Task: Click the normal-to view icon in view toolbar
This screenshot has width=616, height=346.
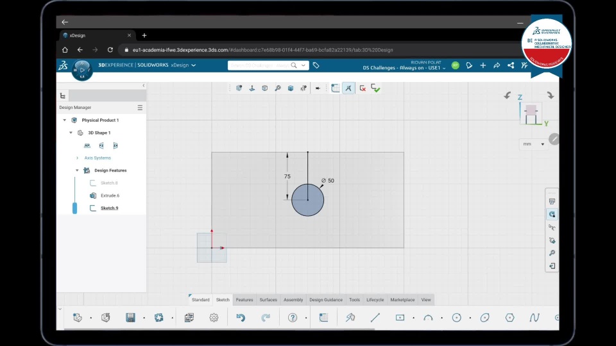Action: pos(252,88)
